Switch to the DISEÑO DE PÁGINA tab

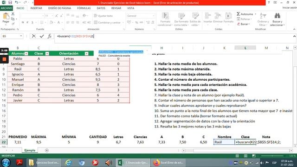pyautogui.click(x=59, y=8)
